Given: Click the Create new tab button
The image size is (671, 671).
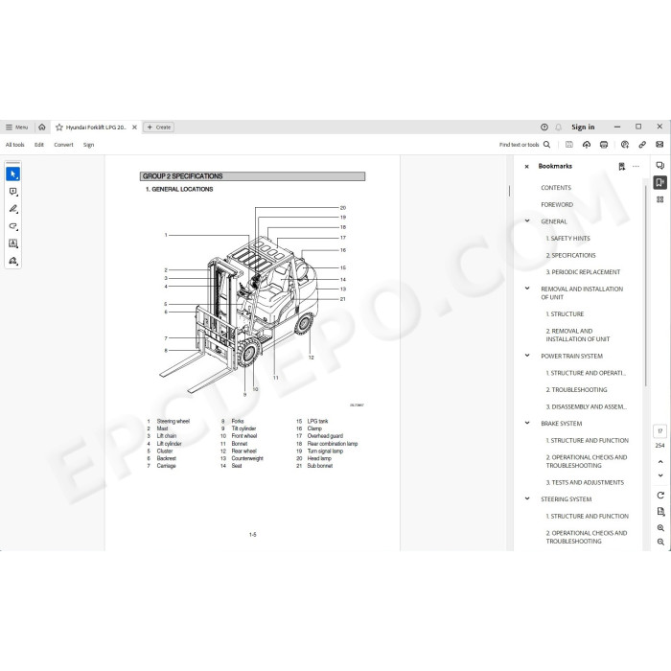Looking at the screenshot, I should (159, 127).
